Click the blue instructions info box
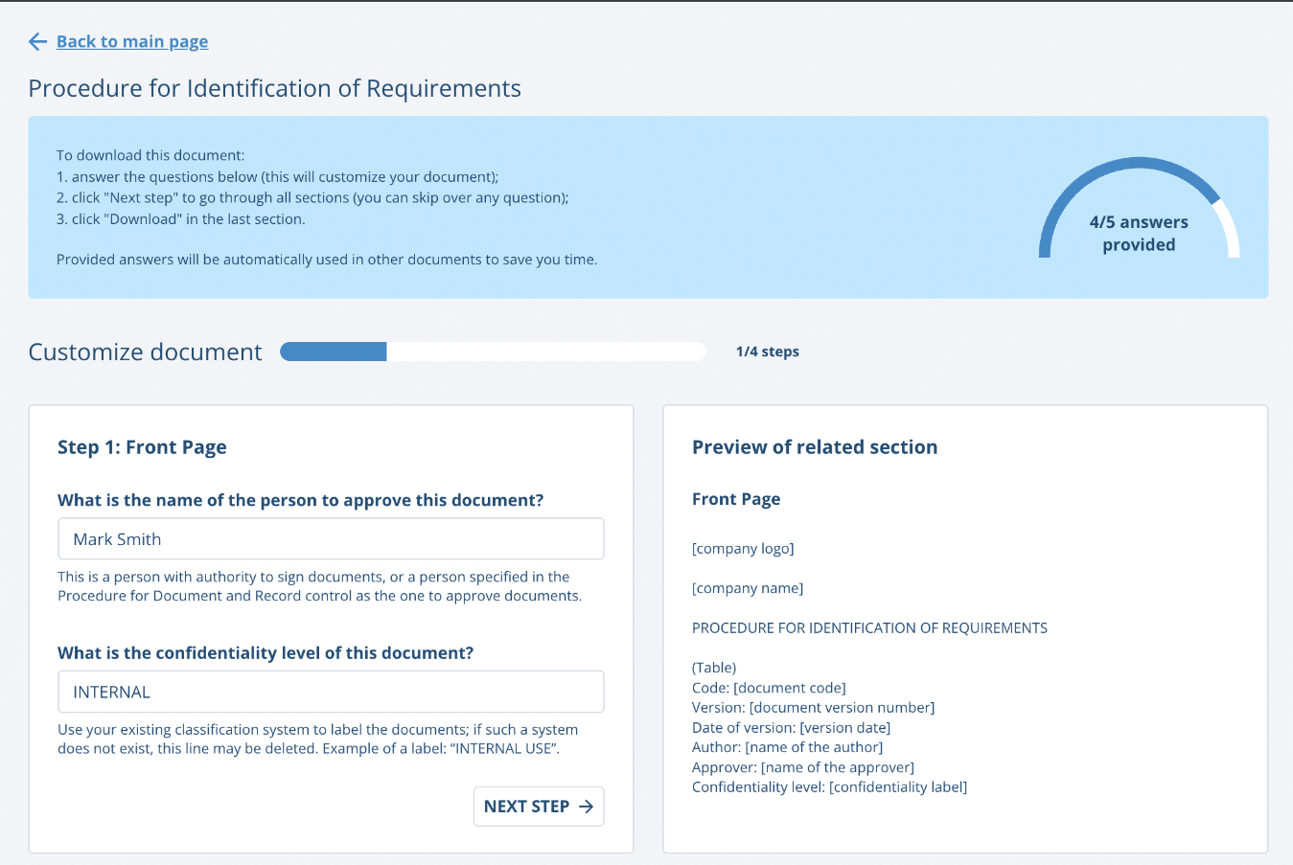Image resolution: width=1293 pixels, height=865 pixels. (x=648, y=207)
